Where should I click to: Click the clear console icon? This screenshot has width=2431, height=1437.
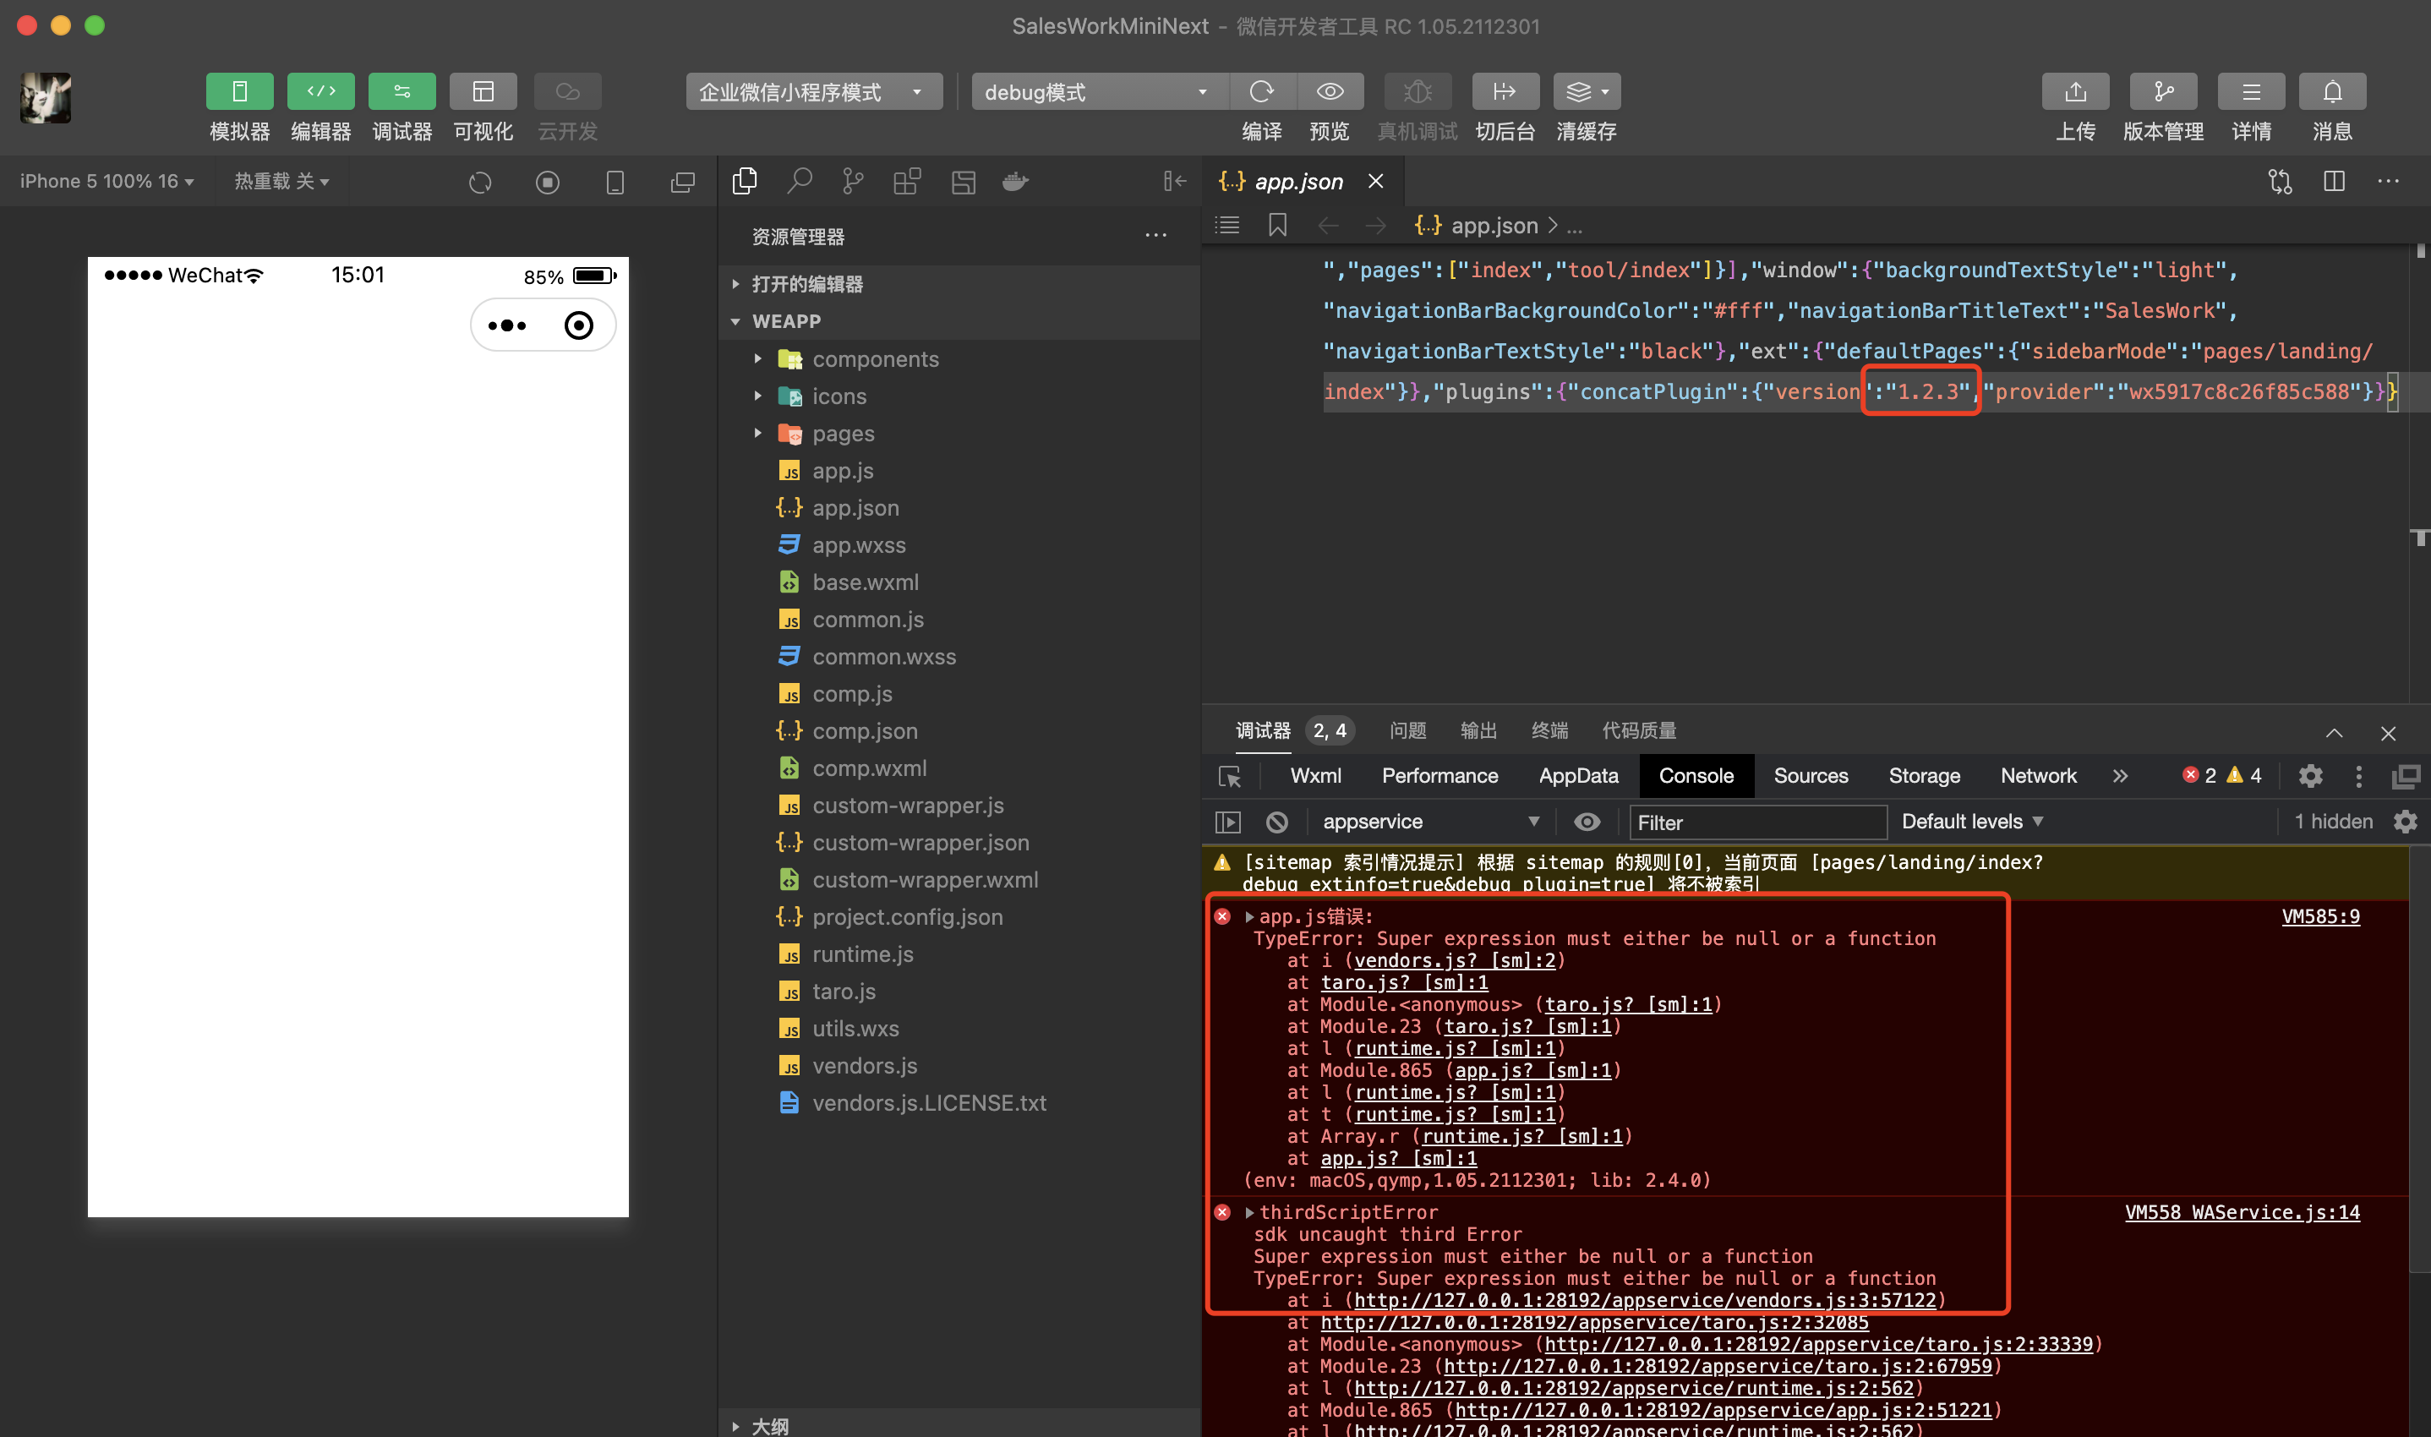point(1277,822)
